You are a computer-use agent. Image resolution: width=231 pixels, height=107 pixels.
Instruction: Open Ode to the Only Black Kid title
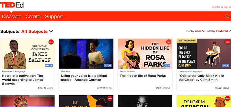click(x=201, y=78)
